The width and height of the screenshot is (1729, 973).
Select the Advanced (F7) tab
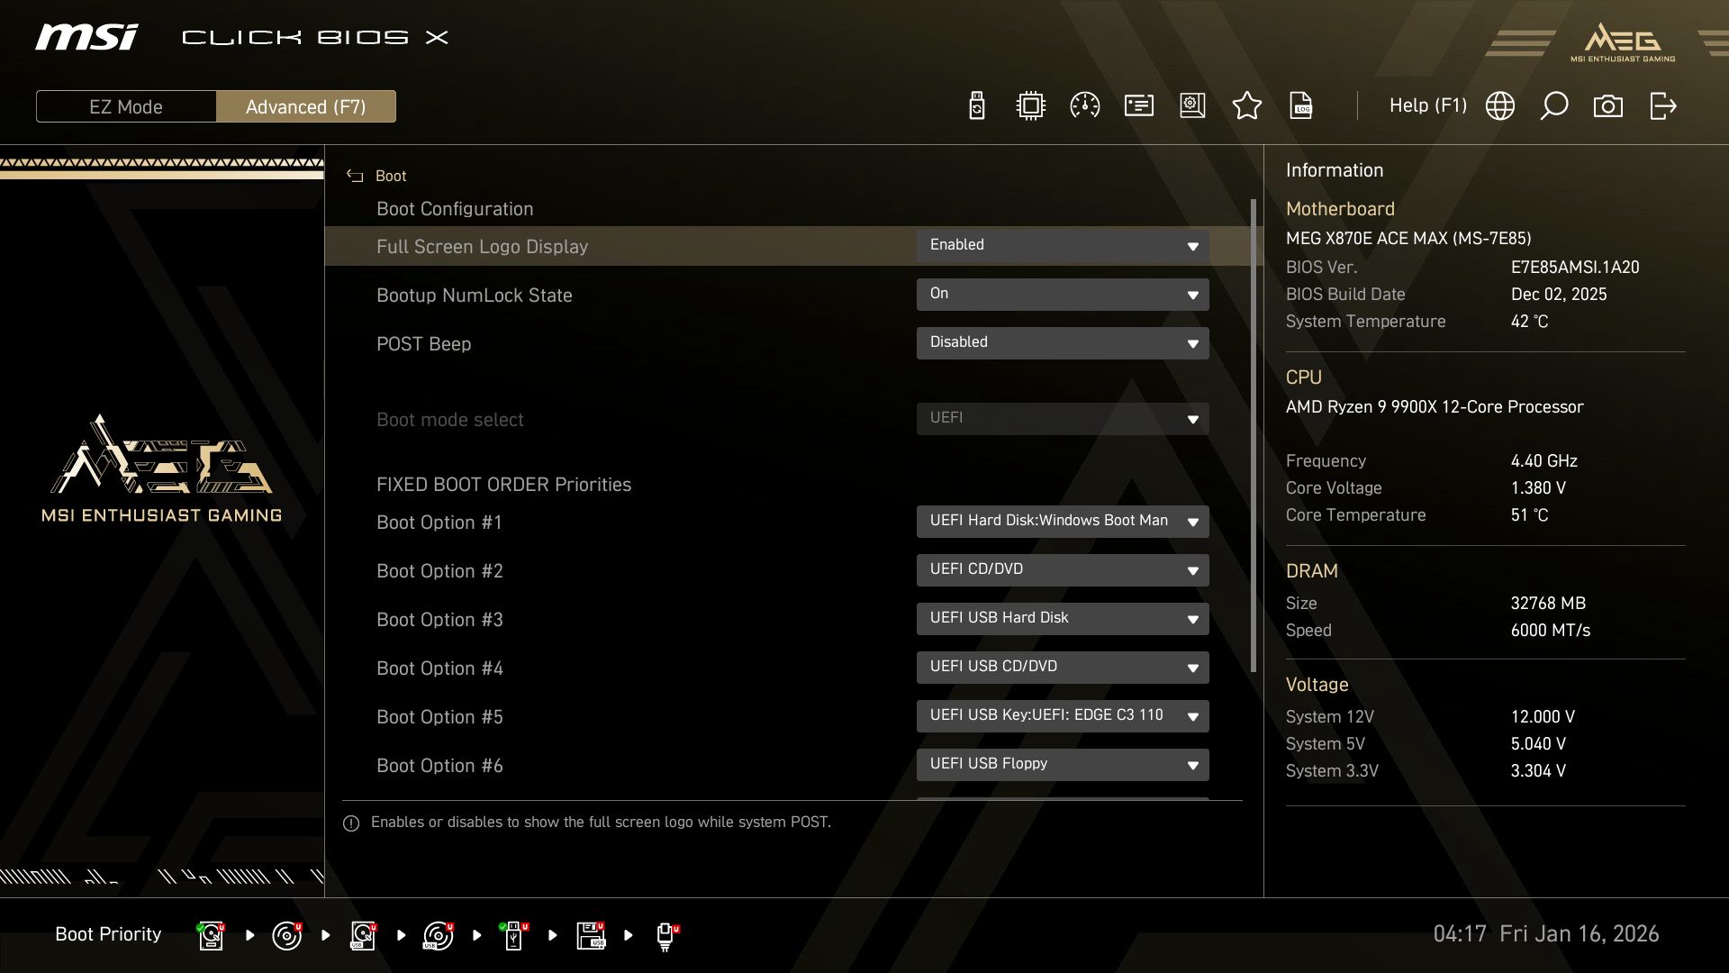pyautogui.click(x=306, y=106)
